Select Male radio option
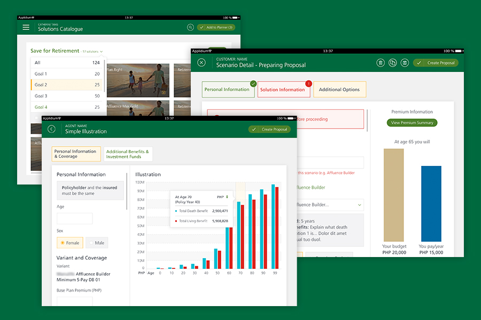The image size is (481, 320). (97, 243)
